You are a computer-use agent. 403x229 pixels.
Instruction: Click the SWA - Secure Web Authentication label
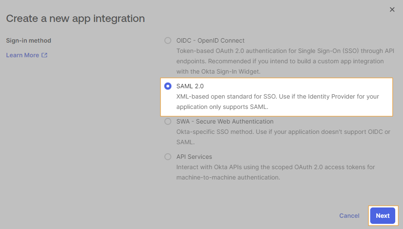click(x=225, y=121)
